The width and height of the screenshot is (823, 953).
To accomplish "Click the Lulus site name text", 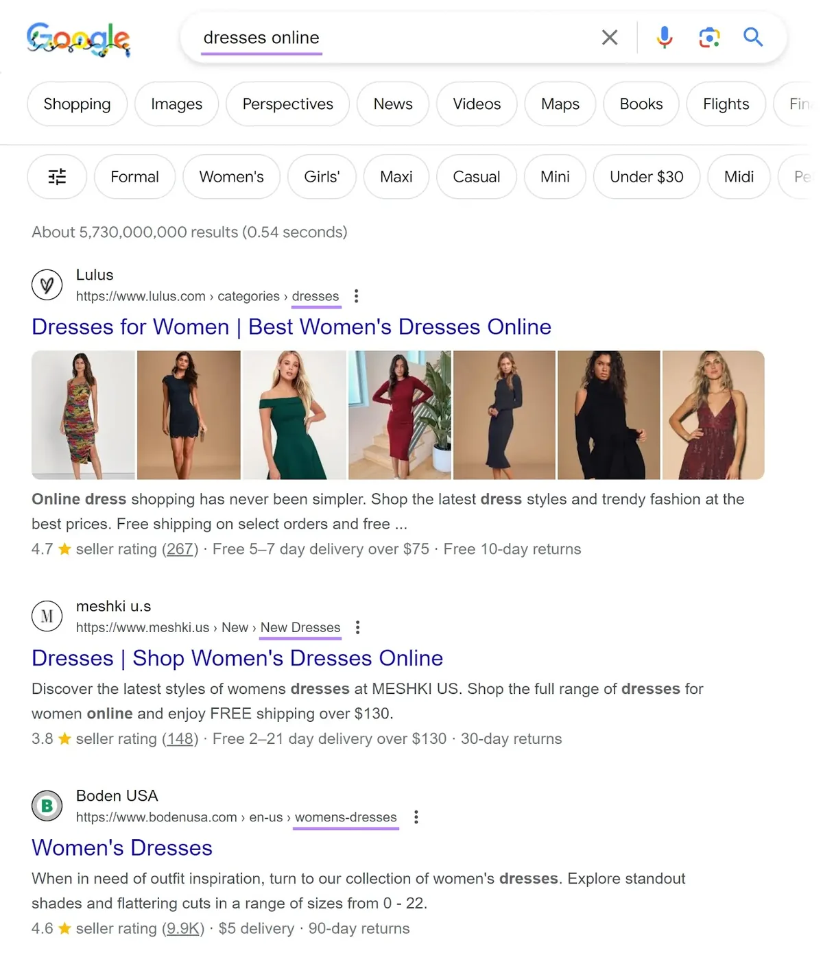I will 95,275.
